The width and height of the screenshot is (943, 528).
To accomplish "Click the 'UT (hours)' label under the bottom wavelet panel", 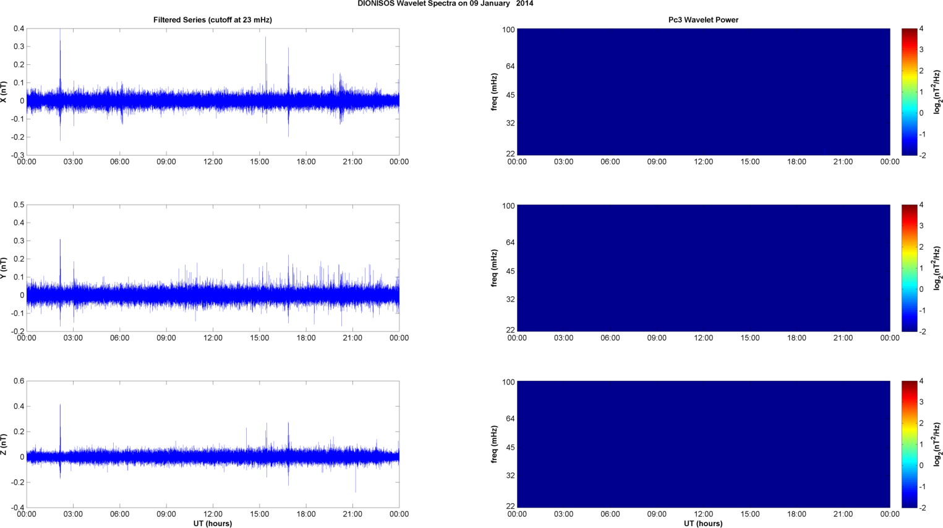I will (x=703, y=524).
